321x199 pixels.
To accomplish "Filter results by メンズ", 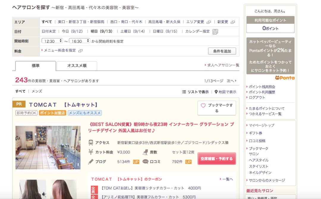I will [x=37, y=91].
